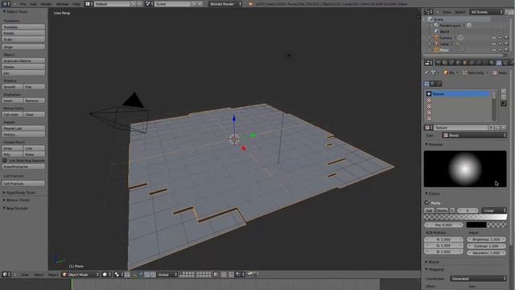This screenshot has width=515, height=290.
Task: Open the Help menu
Action: point(76,4)
